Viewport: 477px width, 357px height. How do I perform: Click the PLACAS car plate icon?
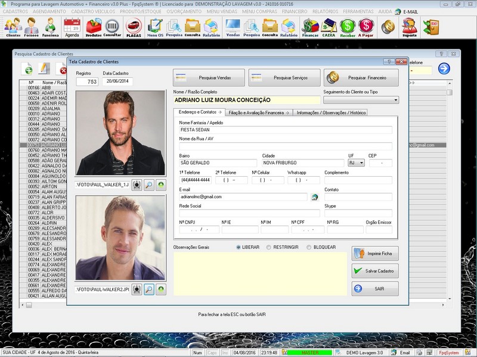(134, 26)
